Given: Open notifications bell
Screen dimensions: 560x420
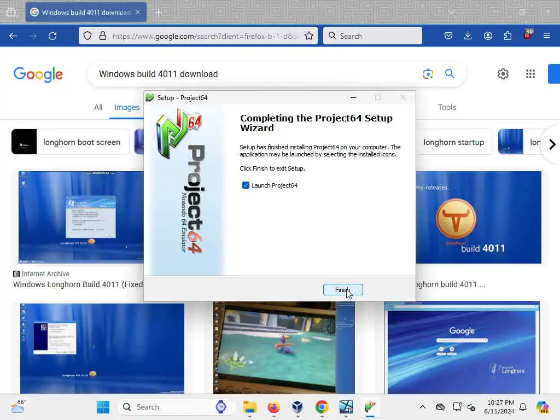Looking at the screenshot, I should [523, 407].
